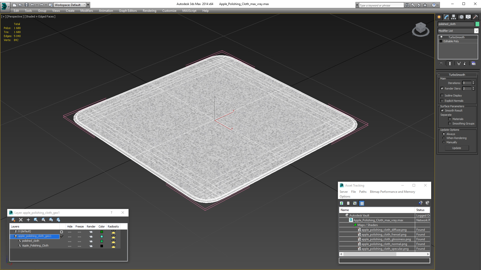Open the Hierarchy command panel tab
Image resolution: width=481 pixels, height=270 pixels.
click(x=453, y=17)
